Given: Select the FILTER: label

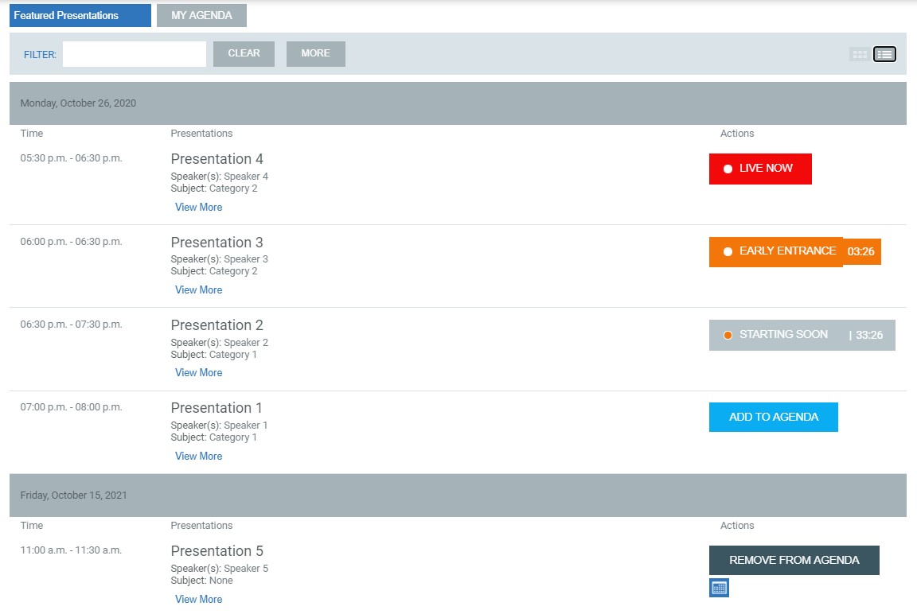Looking at the screenshot, I should coord(40,54).
